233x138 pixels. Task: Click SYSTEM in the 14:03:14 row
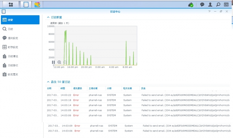[111, 105]
